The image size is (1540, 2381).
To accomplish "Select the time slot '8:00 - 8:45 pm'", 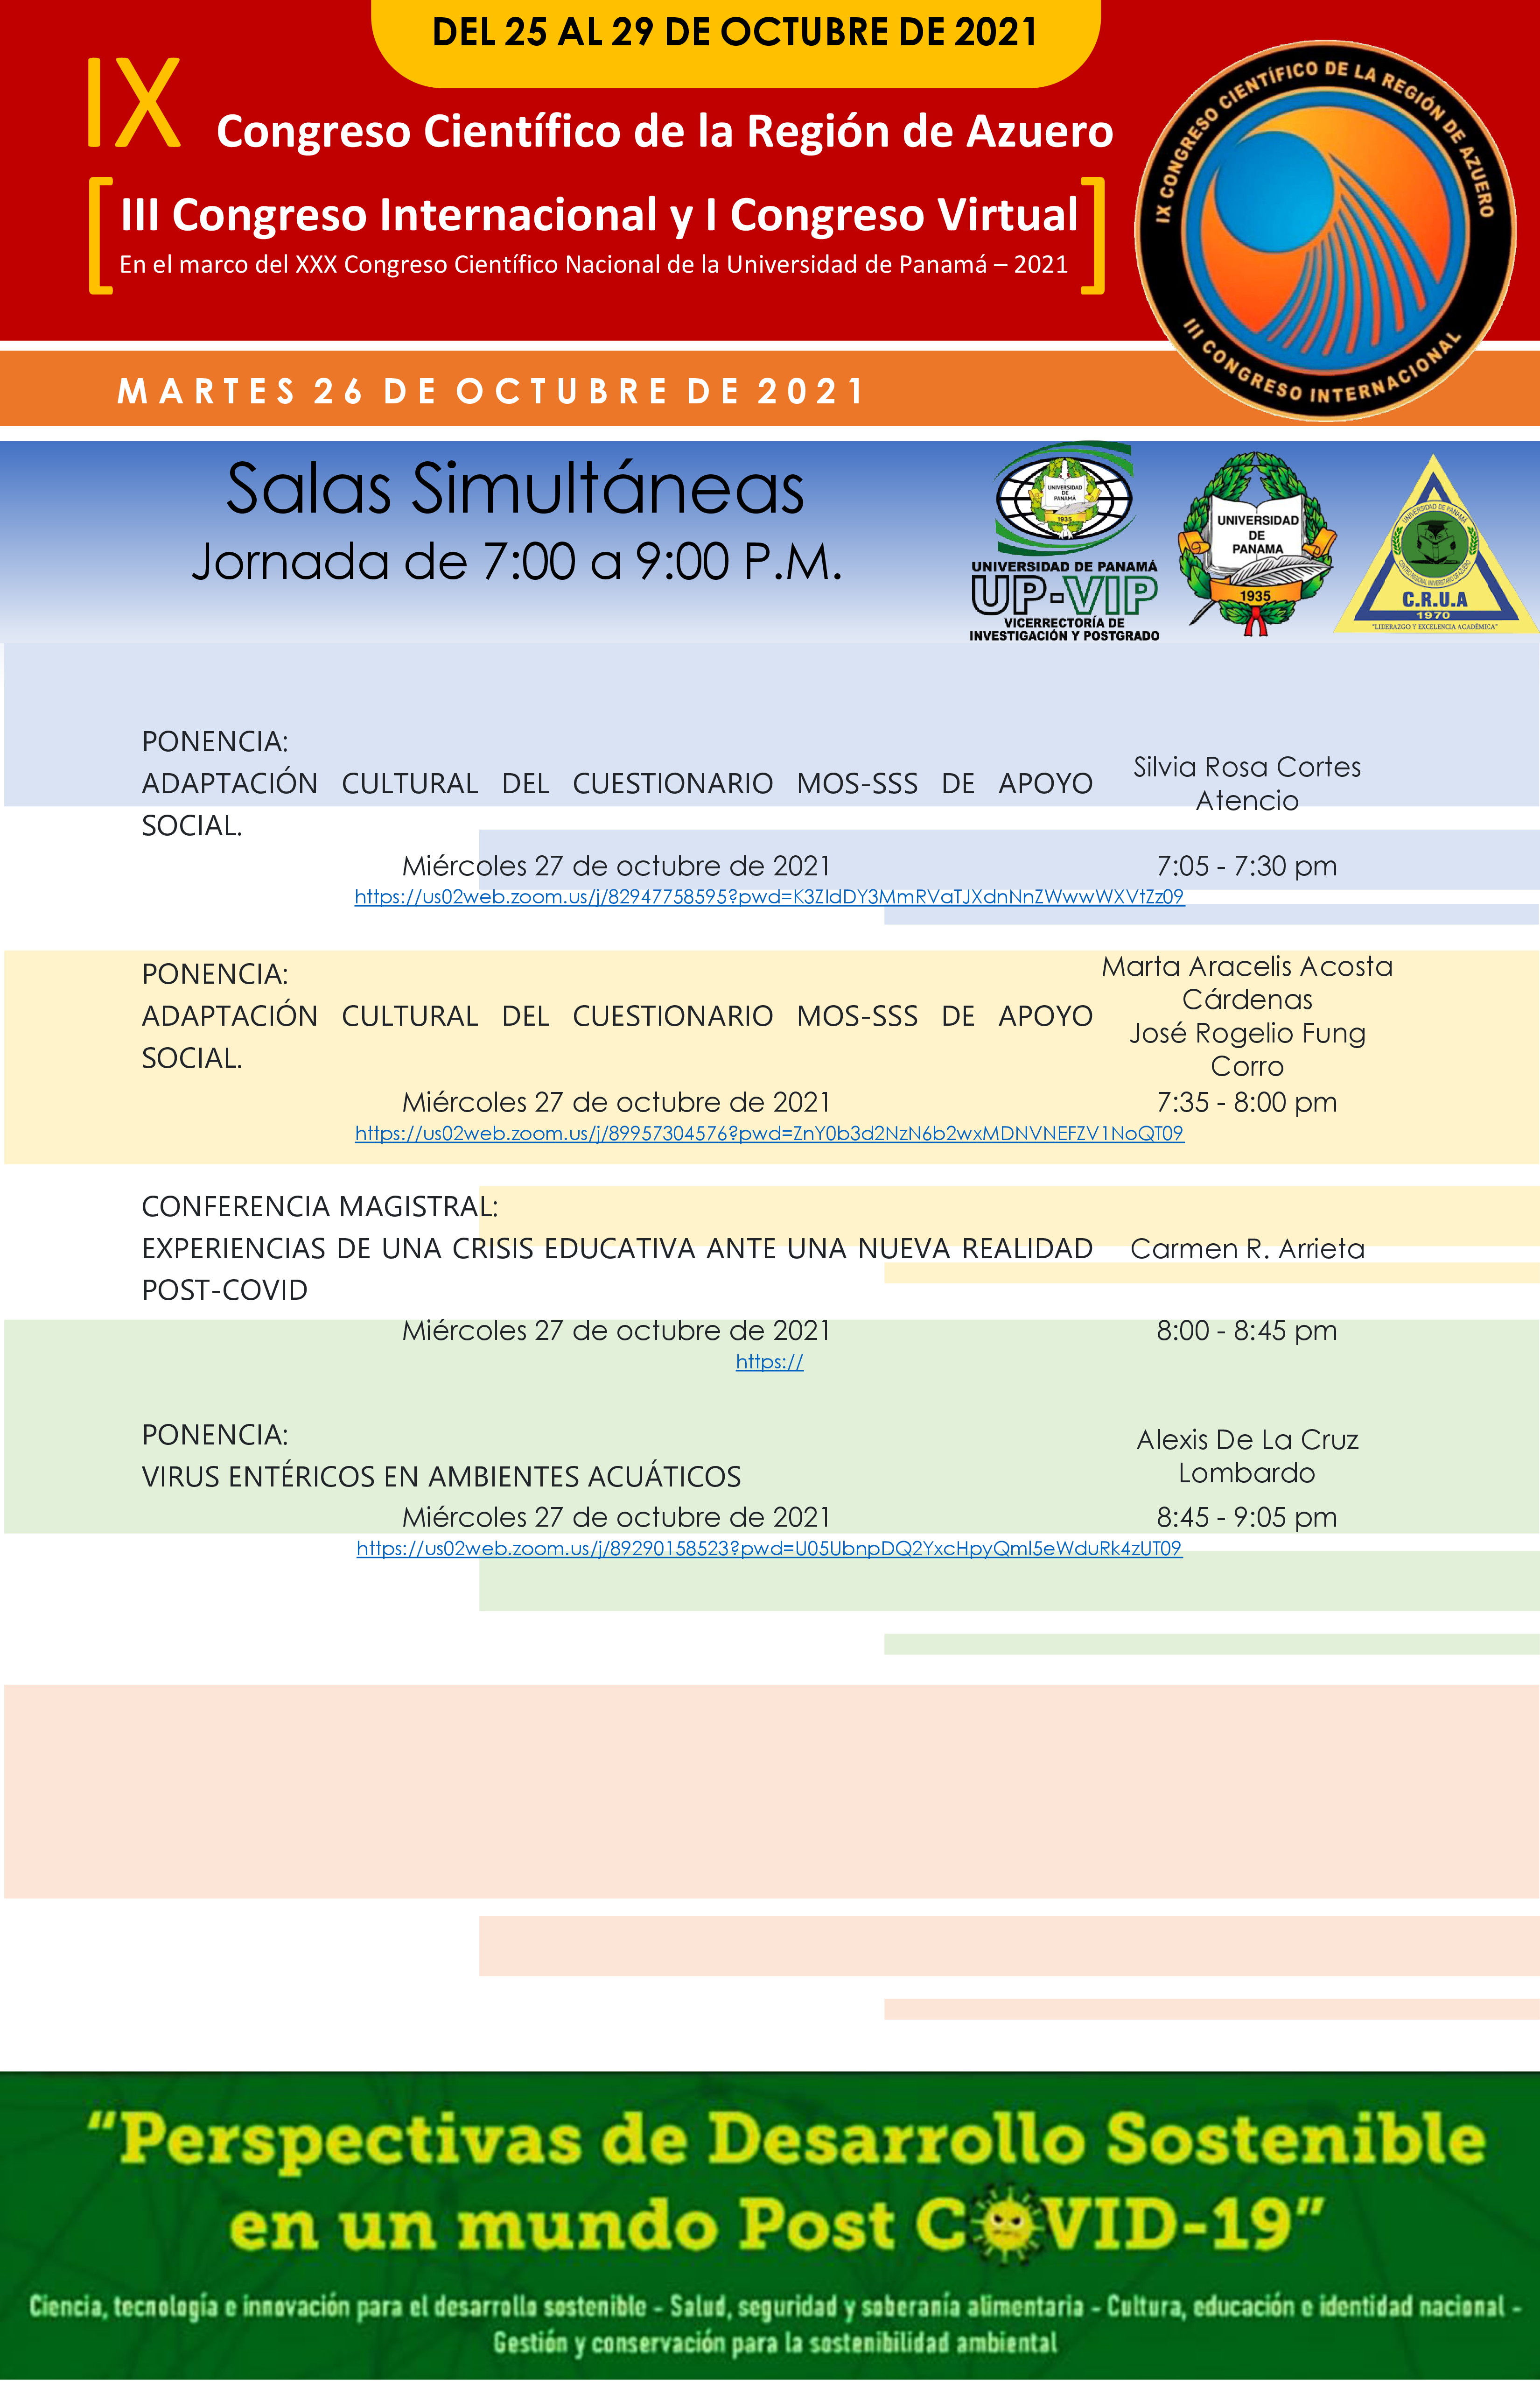I will point(1247,1331).
